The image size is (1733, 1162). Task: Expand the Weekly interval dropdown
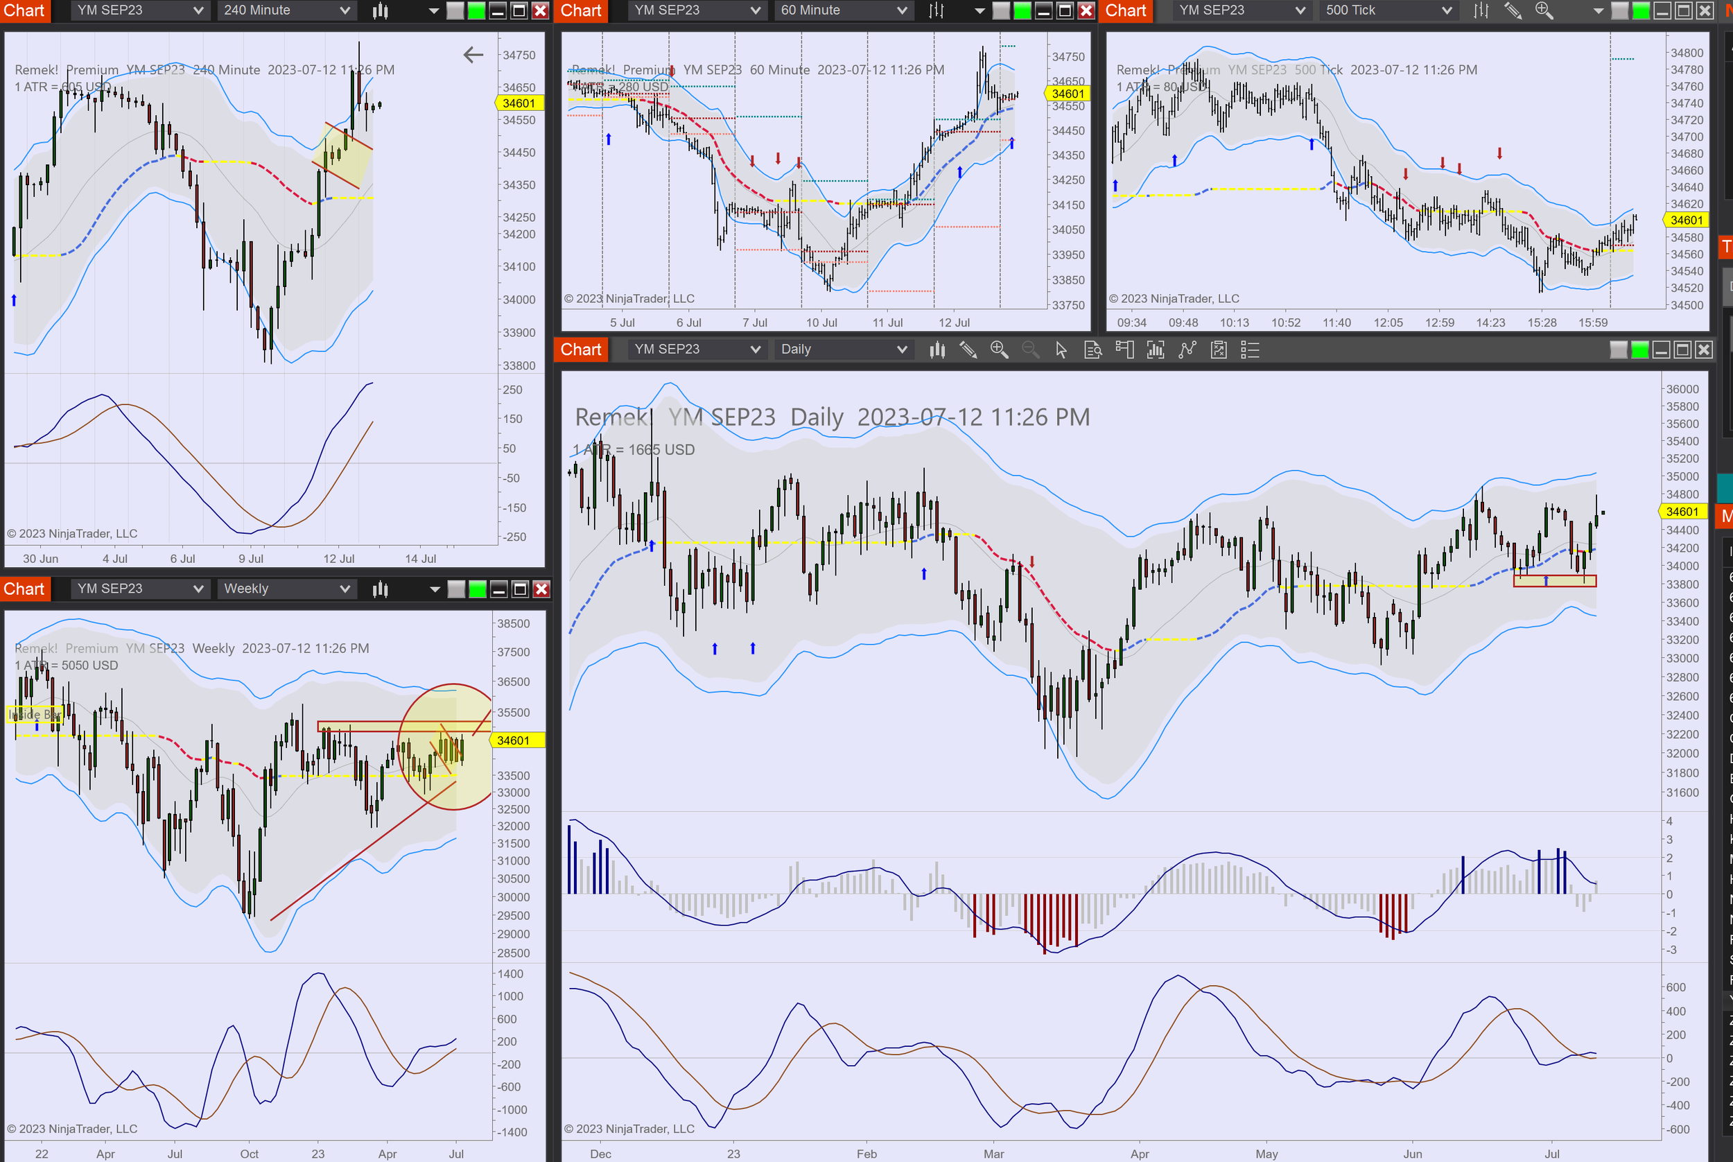tap(286, 589)
